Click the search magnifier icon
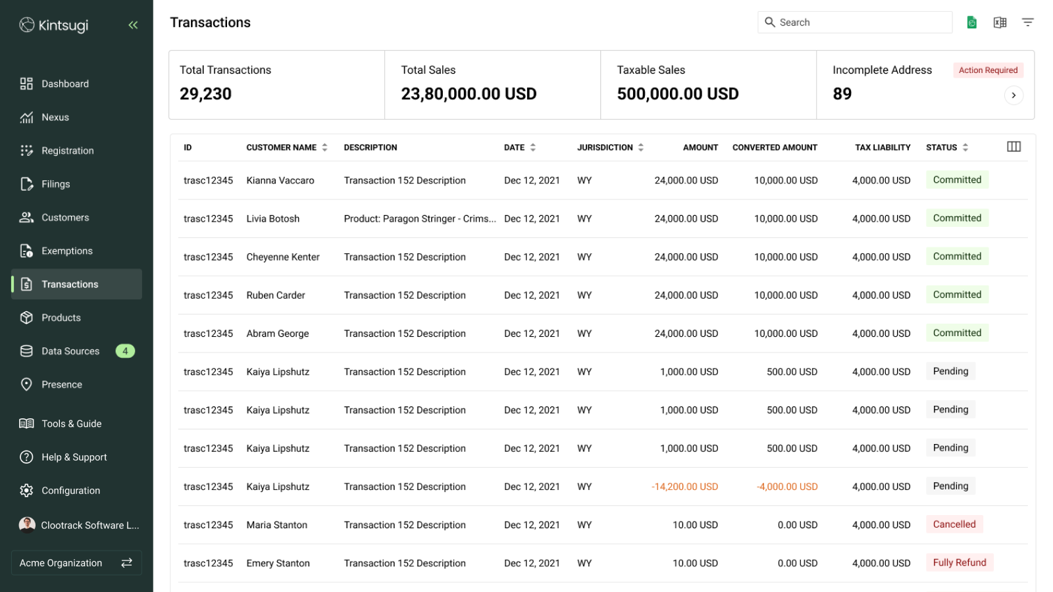The image size is (1053, 592). (770, 22)
